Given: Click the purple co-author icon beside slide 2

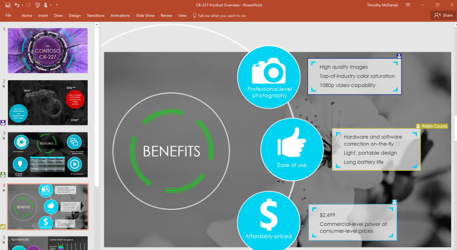Looking at the screenshot, I should [x=3, y=123].
